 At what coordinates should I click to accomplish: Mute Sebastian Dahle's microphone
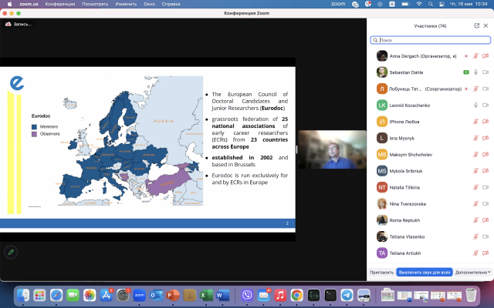475,72
